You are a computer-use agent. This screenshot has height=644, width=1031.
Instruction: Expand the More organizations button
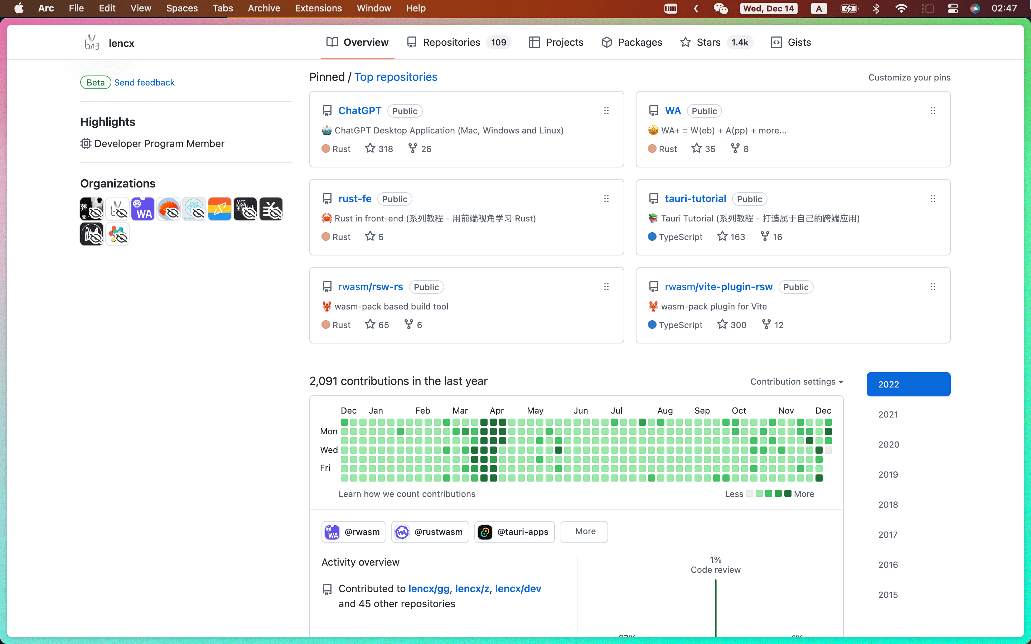(584, 532)
